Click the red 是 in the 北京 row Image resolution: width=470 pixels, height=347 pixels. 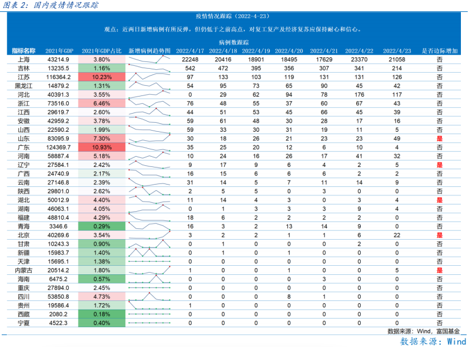coord(439,235)
